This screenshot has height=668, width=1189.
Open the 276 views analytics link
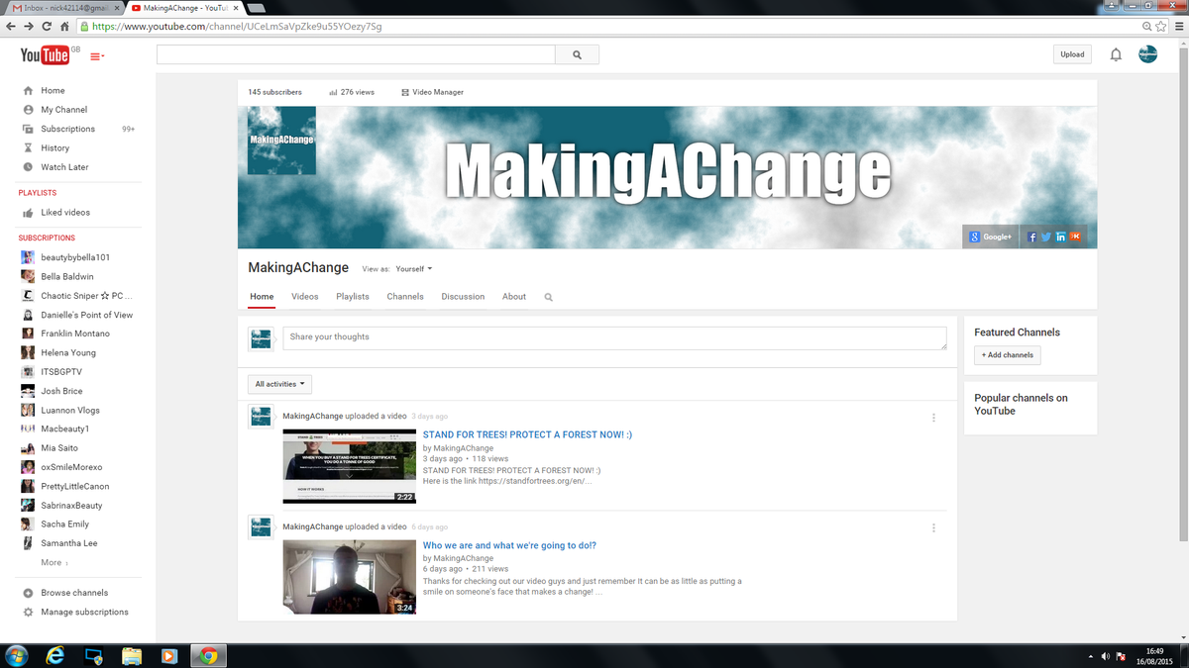click(x=352, y=92)
